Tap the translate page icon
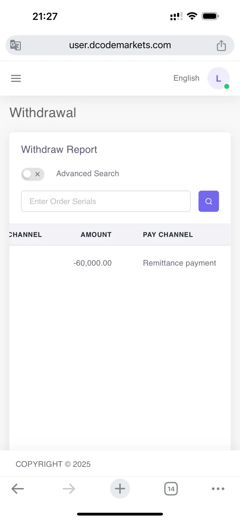Screen dimensions: 240x520 (x=16, y=45)
